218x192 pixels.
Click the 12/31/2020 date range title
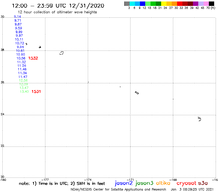pos(58,6)
